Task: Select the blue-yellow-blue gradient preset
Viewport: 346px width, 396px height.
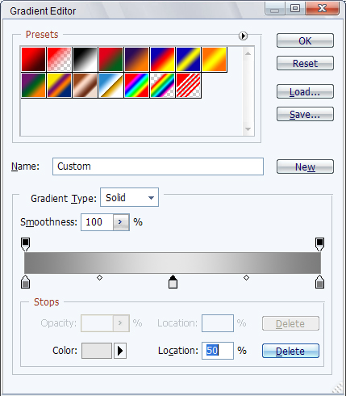Action: point(189,60)
